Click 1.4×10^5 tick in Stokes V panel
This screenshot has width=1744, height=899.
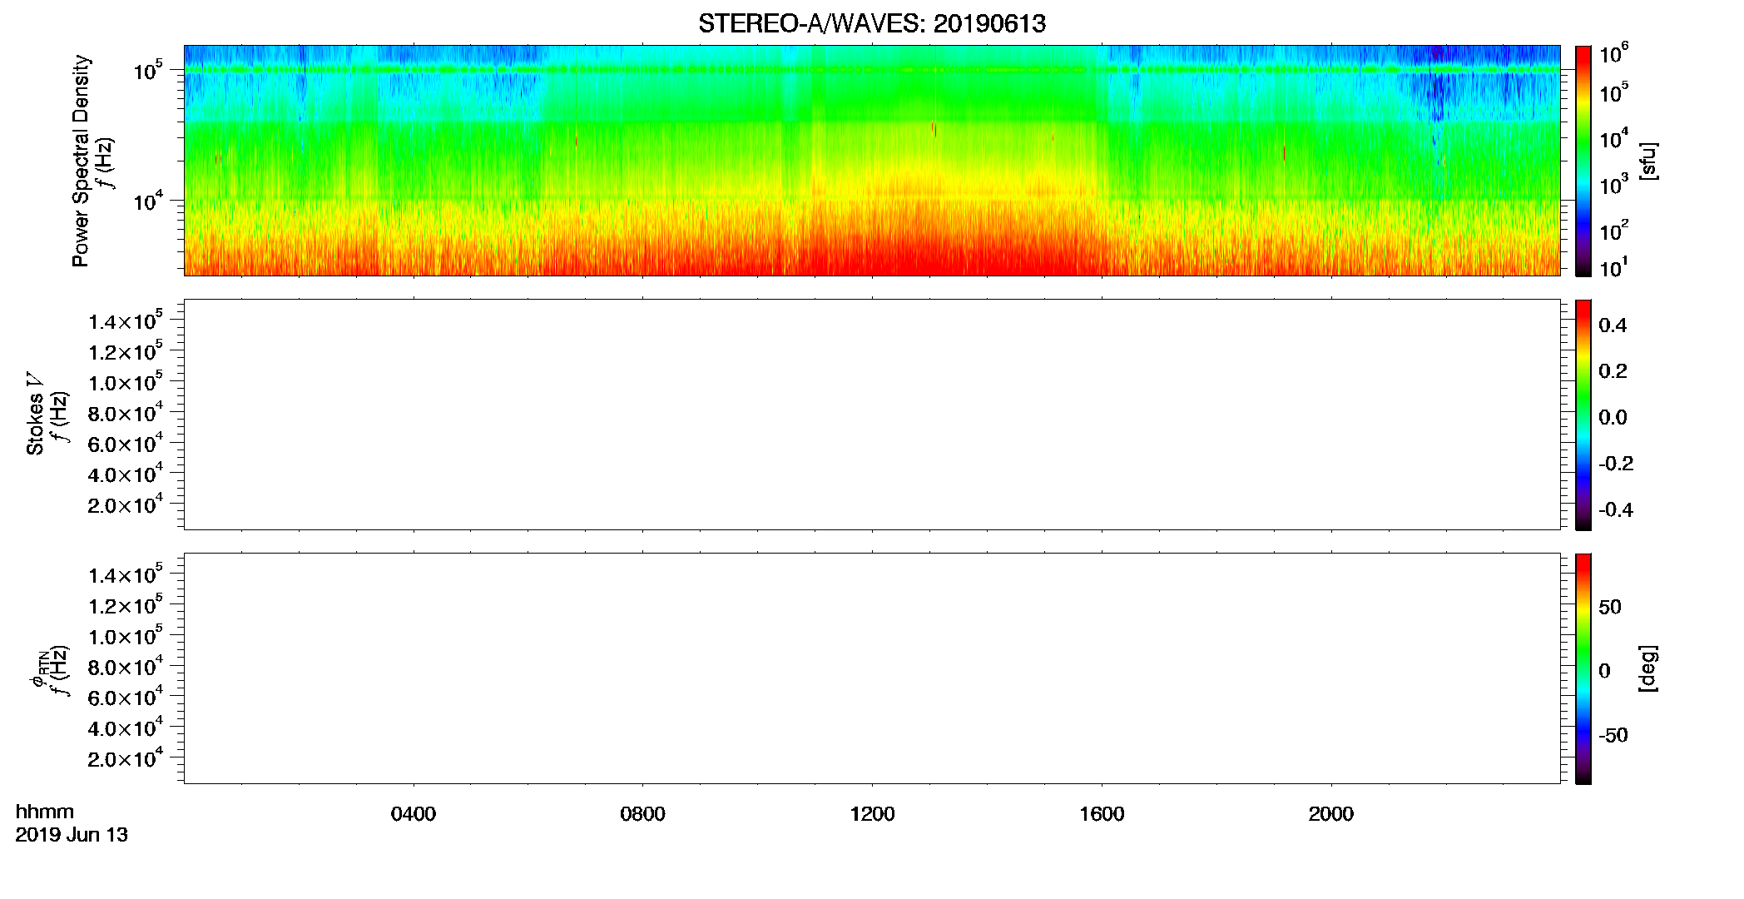coord(126,321)
